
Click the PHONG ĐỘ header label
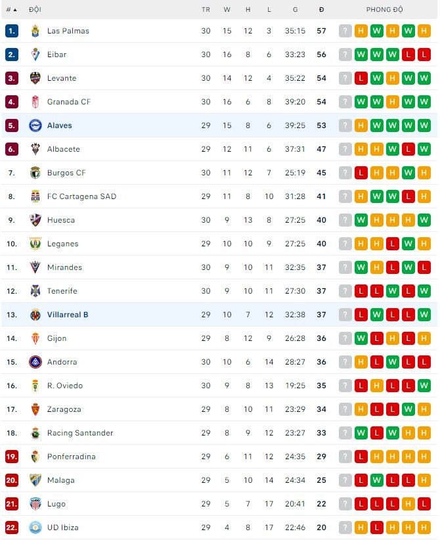tap(384, 10)
